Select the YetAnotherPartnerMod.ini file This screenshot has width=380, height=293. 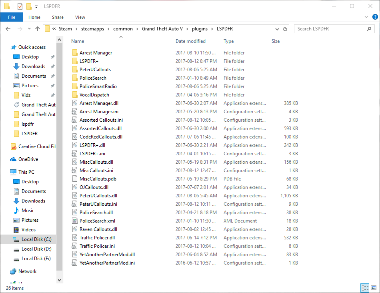107,263
